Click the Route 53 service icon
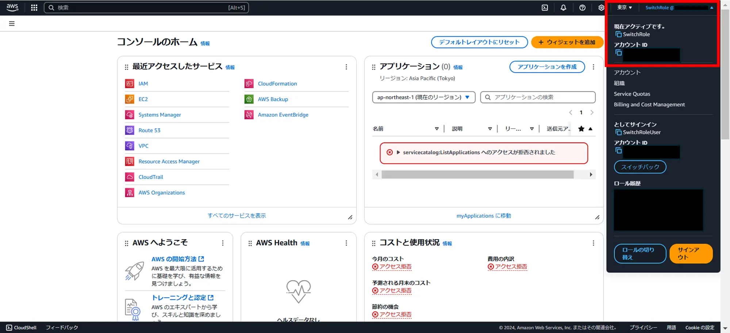730x333 pixels. pyautogui.click(x=130, y=130)
